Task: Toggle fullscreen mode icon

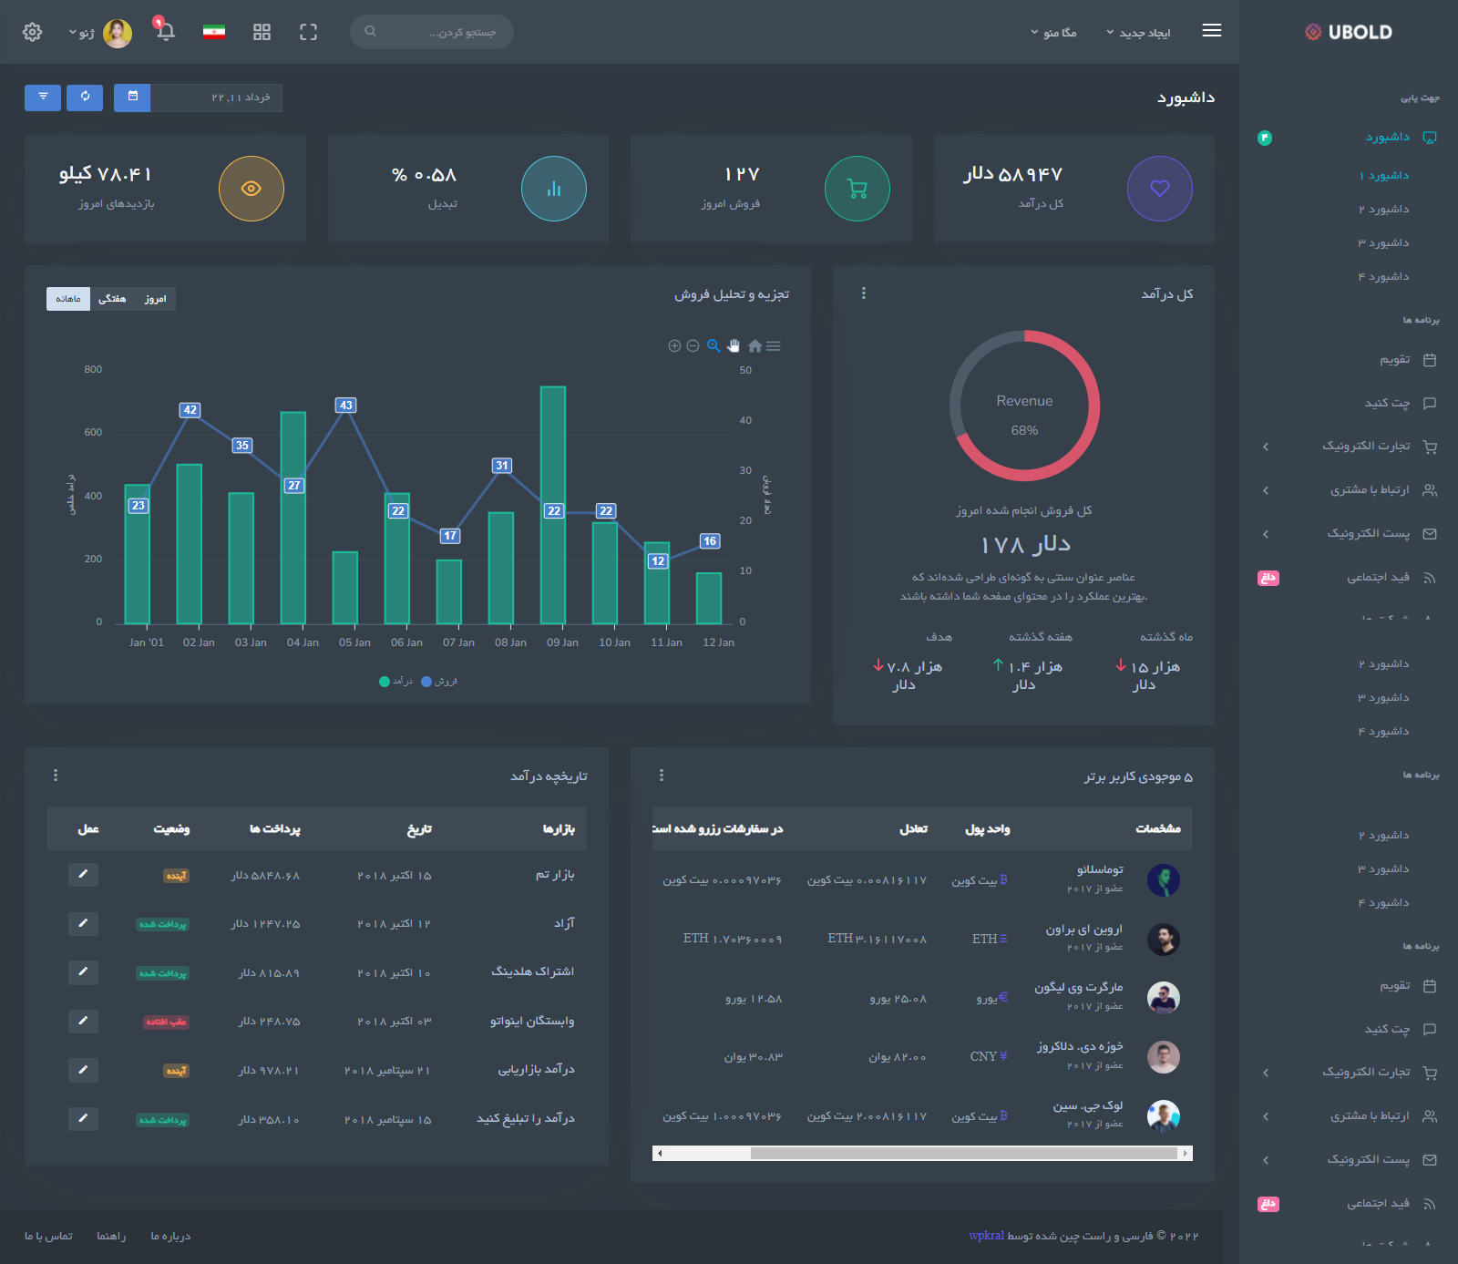Action: click(308, 32)
